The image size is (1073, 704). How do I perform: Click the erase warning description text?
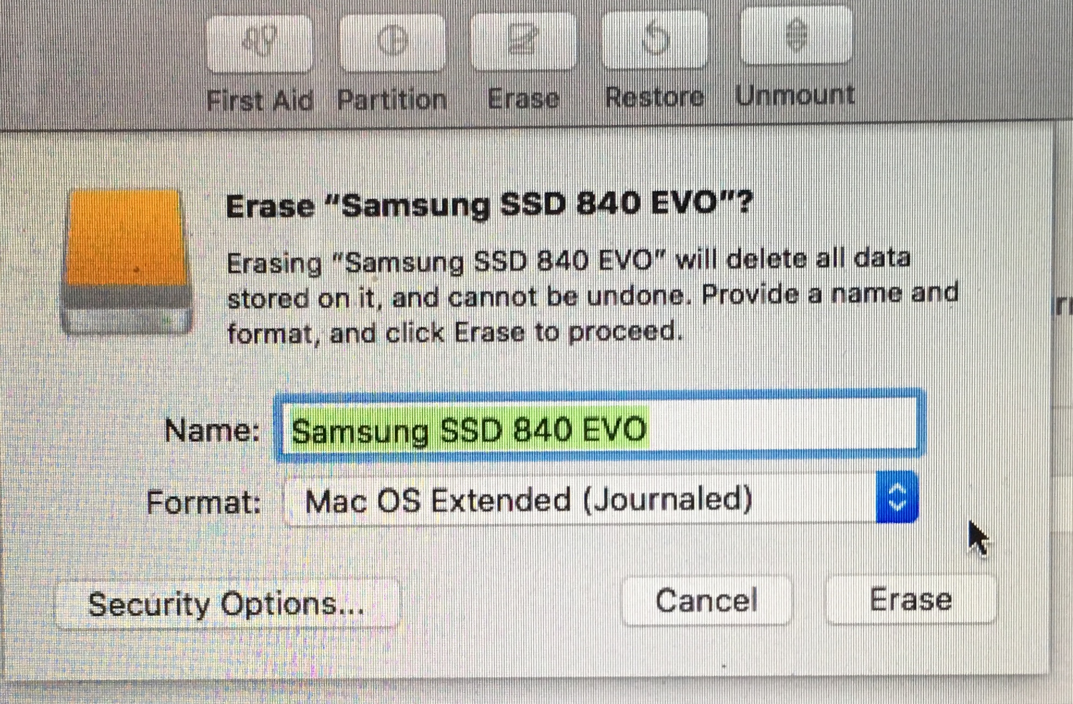(x=593, y=297)
